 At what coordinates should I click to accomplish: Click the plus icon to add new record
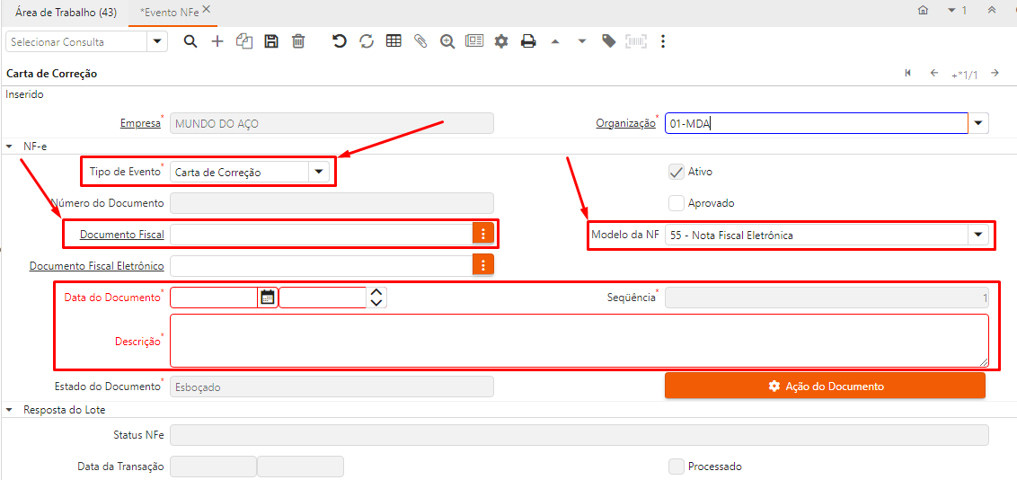pyautogui.click(x=217, y=41)
